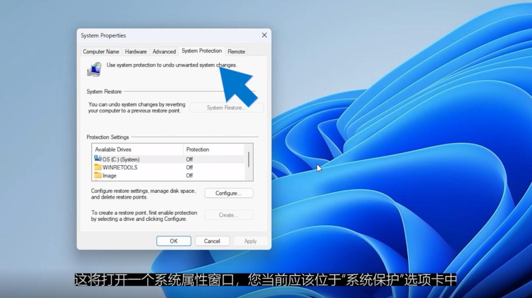
Task: Open Configure settings for the selected drive
Action: pos(229,193)
